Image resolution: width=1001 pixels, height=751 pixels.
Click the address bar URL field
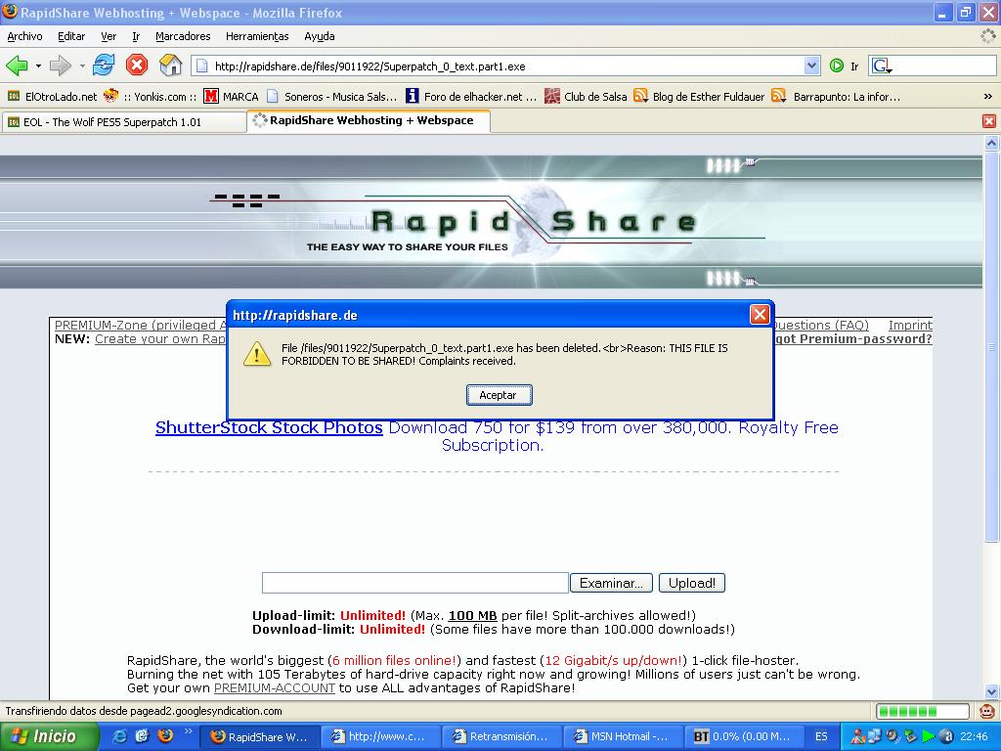pyautogui.click(x=504, y=66)
